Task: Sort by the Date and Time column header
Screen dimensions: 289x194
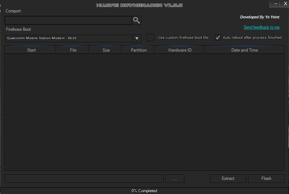Action: tap(244, 50)
